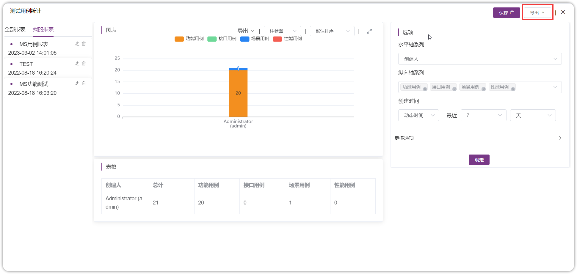This screenshot has width=577, height=274.
Task: Delete the MS功能测试 report
Action: 84,84
